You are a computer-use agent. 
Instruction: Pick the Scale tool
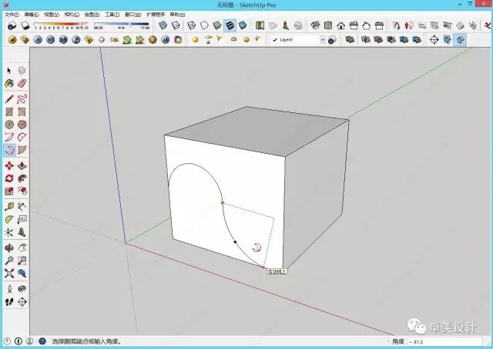9,191
